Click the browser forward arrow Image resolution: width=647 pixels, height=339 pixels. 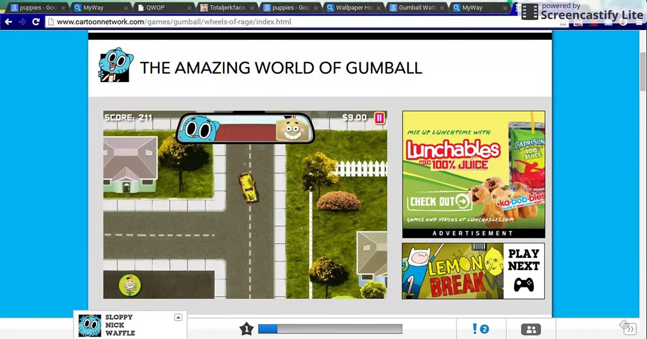(22, 22)
